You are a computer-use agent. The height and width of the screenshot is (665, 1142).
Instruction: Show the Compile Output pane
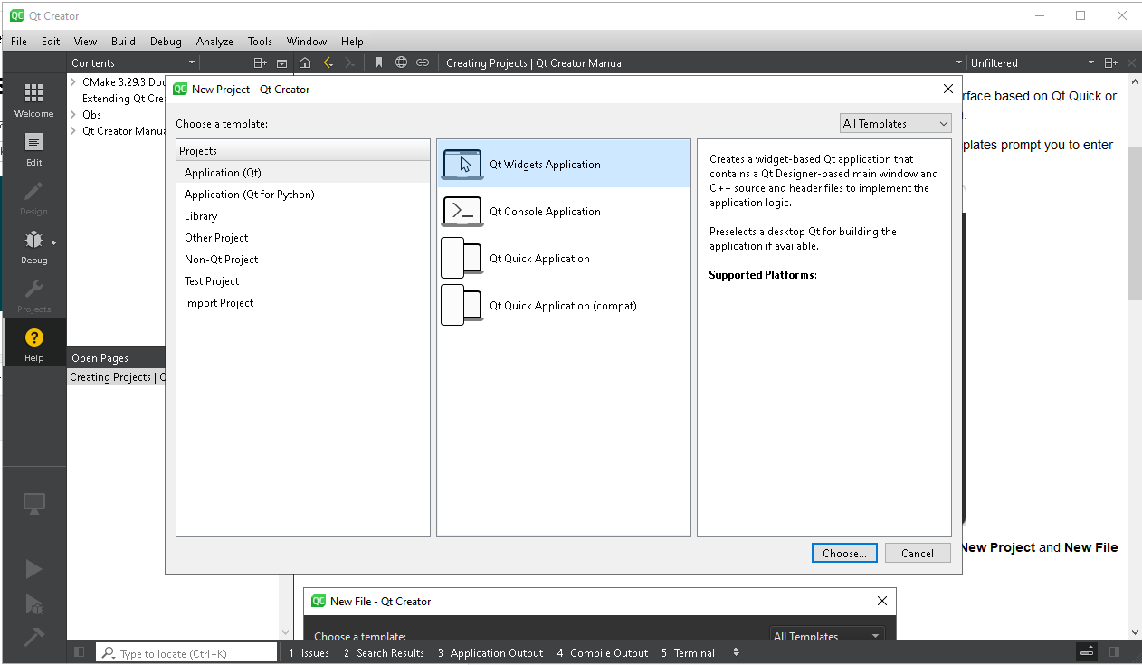coord(603,652)
